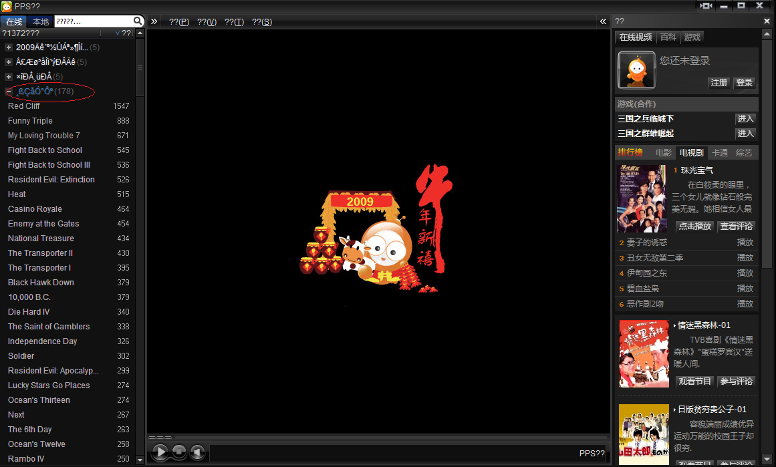Click the 登录 login button
The image size is (776, 467).
745,83
